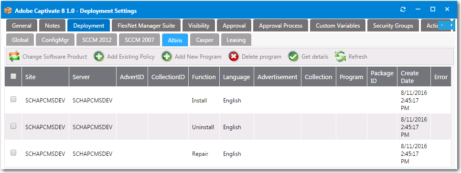The image size is (461, 173).
Task: Open the Approval Process tab
Action: coord(280,26)
